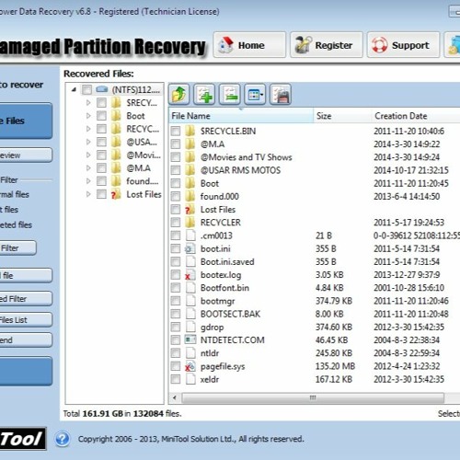This screenshot has height=460, width=460.
Task: Check the Lost Files checkbox in tree
Action: pos(101,194)
